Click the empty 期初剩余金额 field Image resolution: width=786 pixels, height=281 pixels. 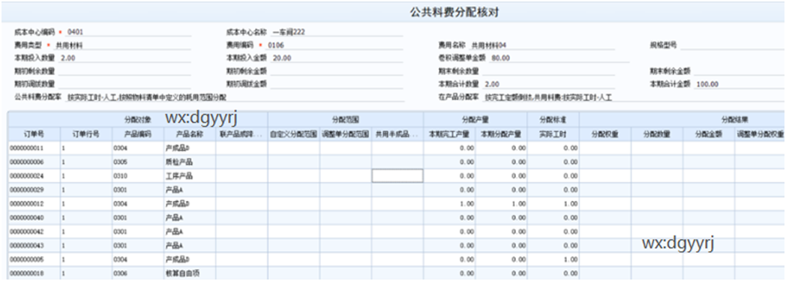pos(337,71)
